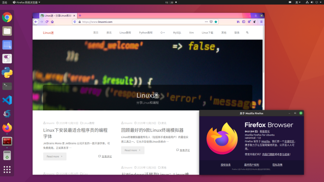Open 授权信息 in About Firefox dialog
Image resolution: width=324 pixels, height=182 pixels.
[225, 165]
